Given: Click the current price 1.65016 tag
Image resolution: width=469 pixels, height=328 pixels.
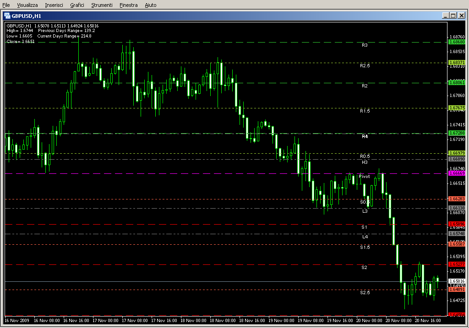Looking at the screenshot, I should (x=457, y=281).
